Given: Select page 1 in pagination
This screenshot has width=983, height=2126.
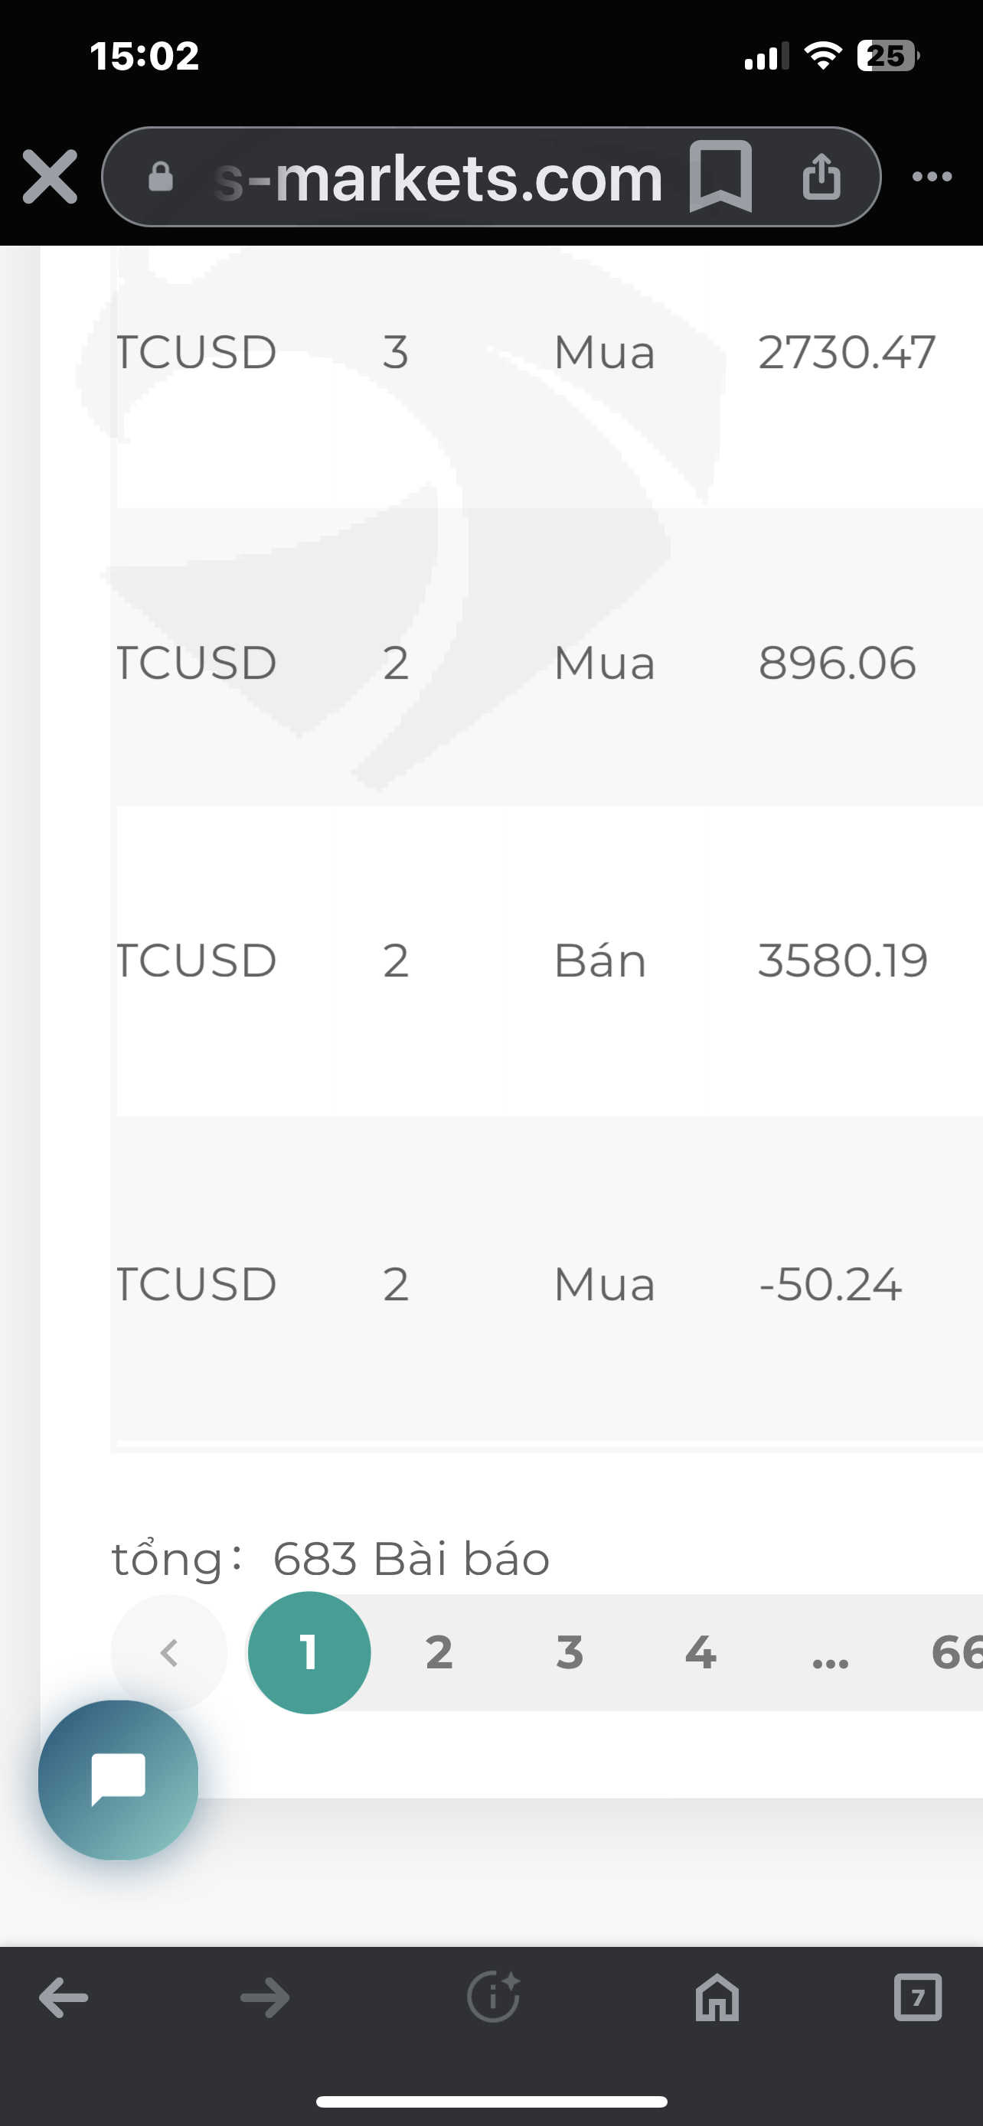Looking at the screenshot, I should [x=309, y=1652].
